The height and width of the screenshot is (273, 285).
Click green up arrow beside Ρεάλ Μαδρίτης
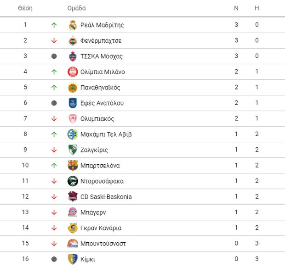[54, 25]
